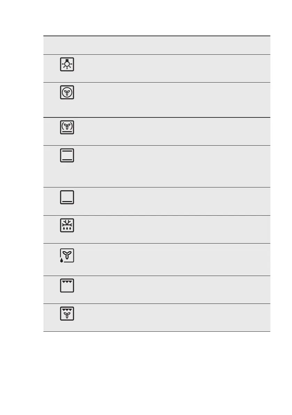Pick the bottom heat only icon
This screenshot has height=415, width=292.
(x=67, y=197)
